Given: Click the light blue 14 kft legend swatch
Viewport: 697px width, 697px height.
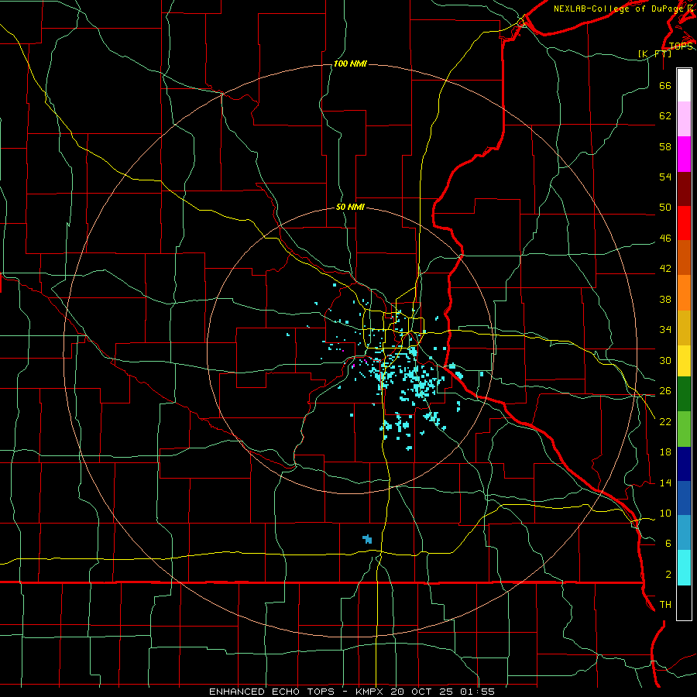Looking at the screenshot, I should (684, 533).
